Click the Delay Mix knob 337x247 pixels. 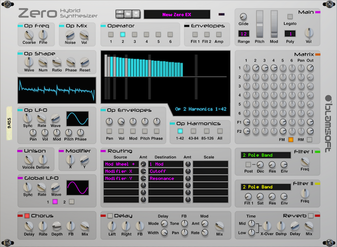pos(220,226)
